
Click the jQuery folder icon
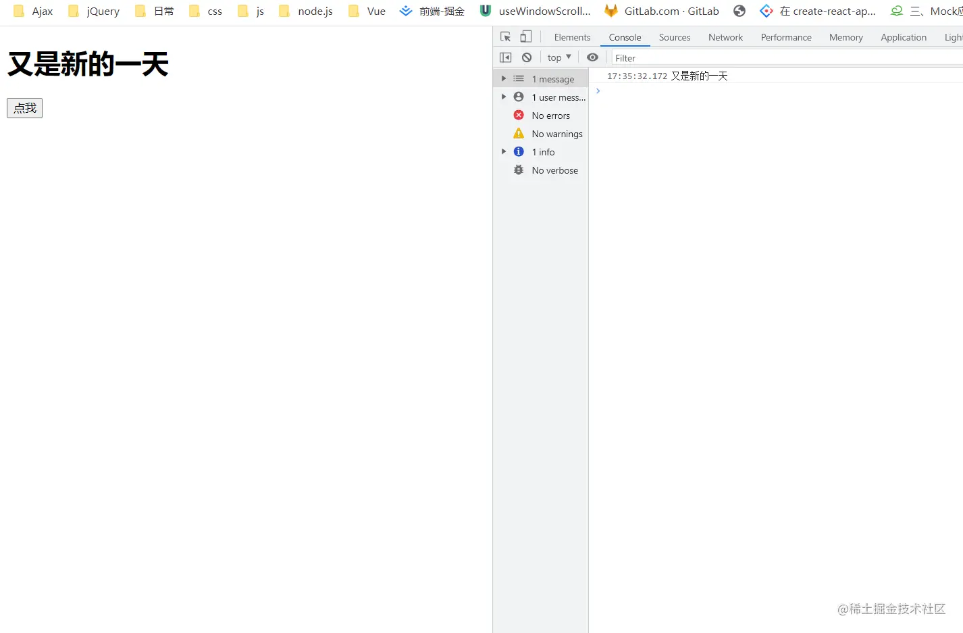pos(74,11)
